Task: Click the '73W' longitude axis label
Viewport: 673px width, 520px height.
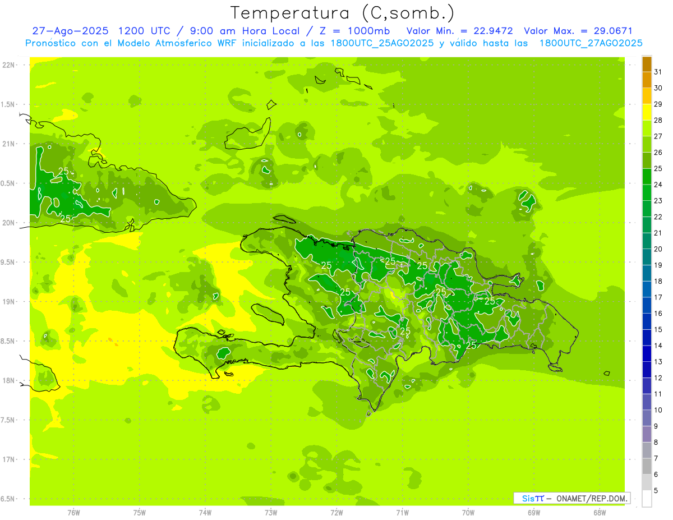Action: coord(271,512)
